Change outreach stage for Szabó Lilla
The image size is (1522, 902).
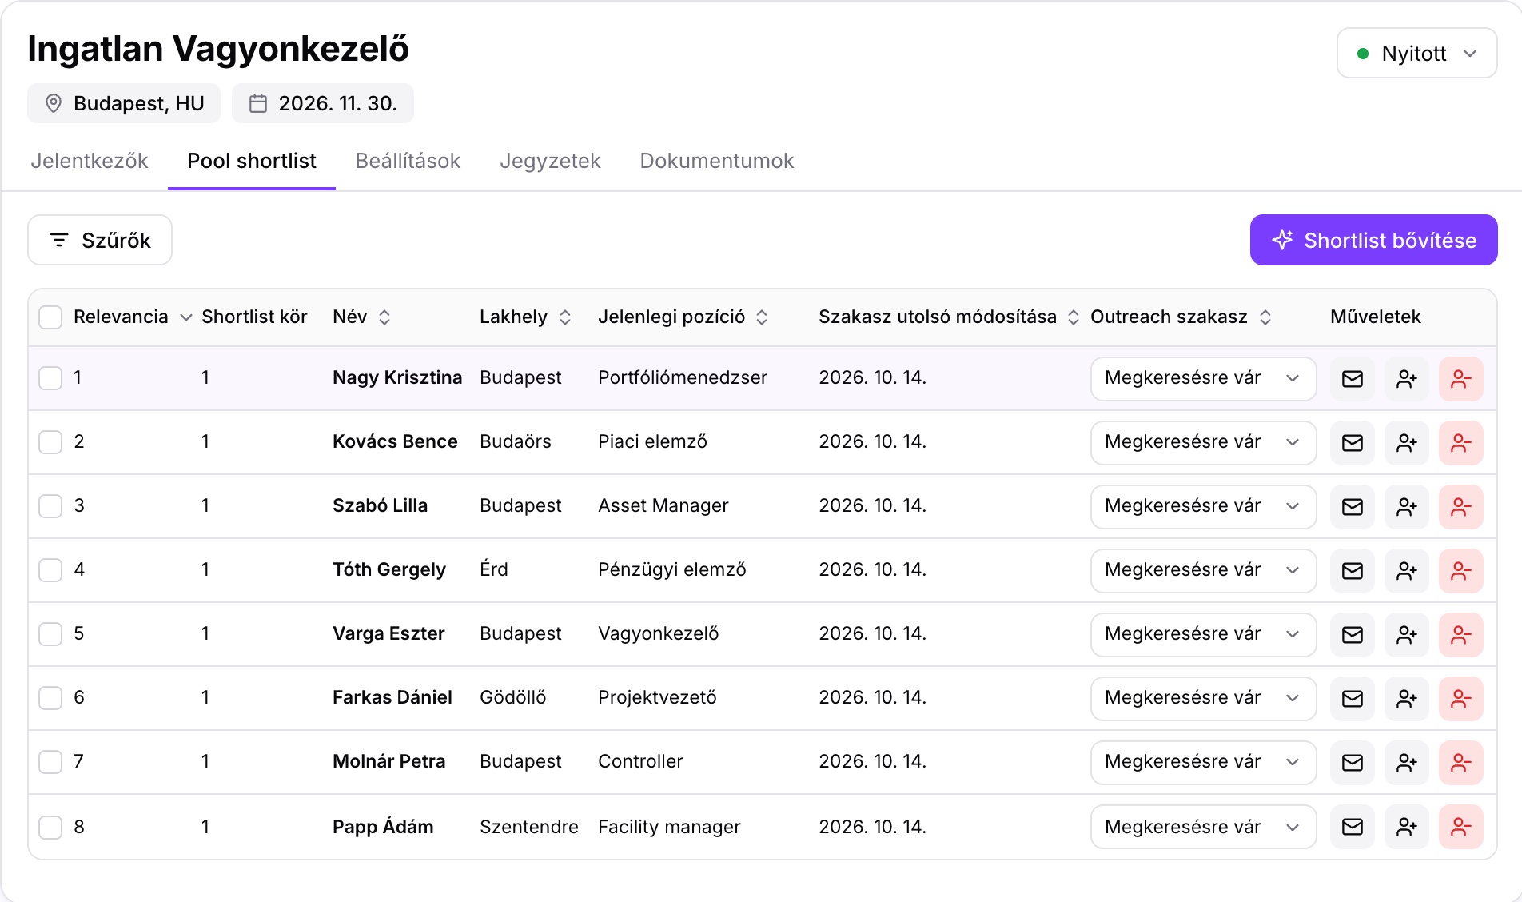[1203, 507]
